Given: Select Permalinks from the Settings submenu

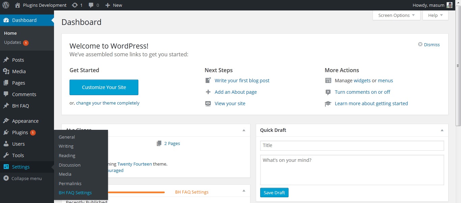Looking at the screenshot, I should (70, 183).
